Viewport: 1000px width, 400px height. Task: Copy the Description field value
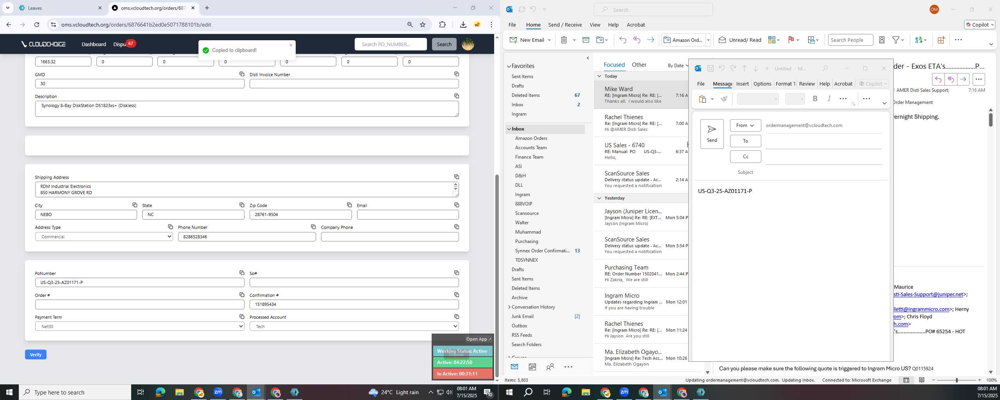click(x=456, y=96)
